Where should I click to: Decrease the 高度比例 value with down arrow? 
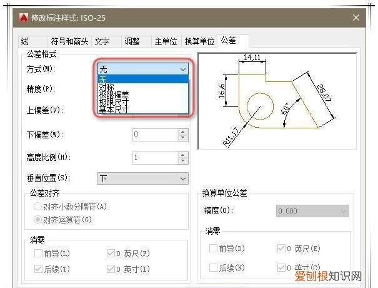point(182,161)
